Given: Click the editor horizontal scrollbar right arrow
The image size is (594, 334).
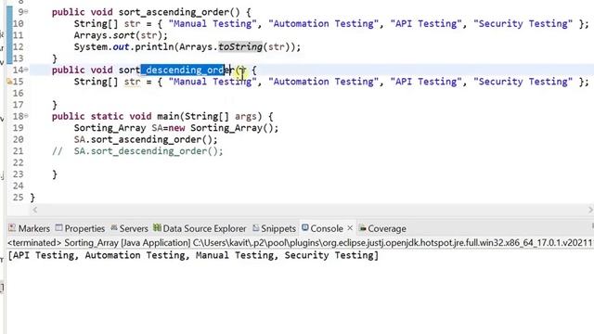Looking at the screenshot, I should 590,210.
